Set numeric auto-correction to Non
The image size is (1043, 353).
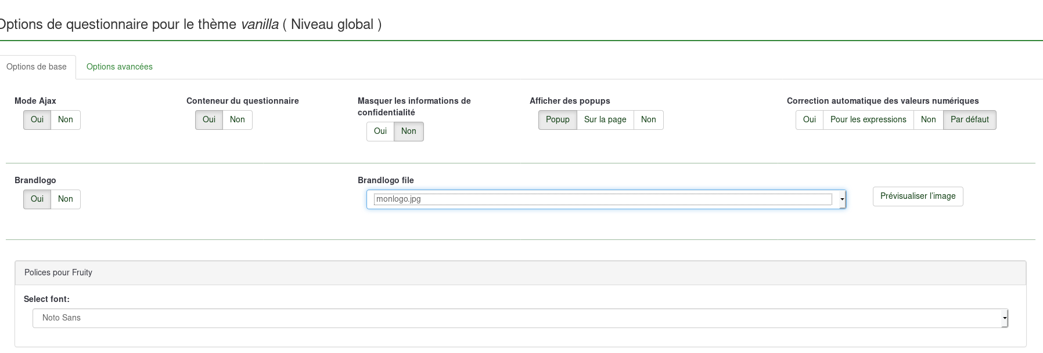tap(928, 119)
